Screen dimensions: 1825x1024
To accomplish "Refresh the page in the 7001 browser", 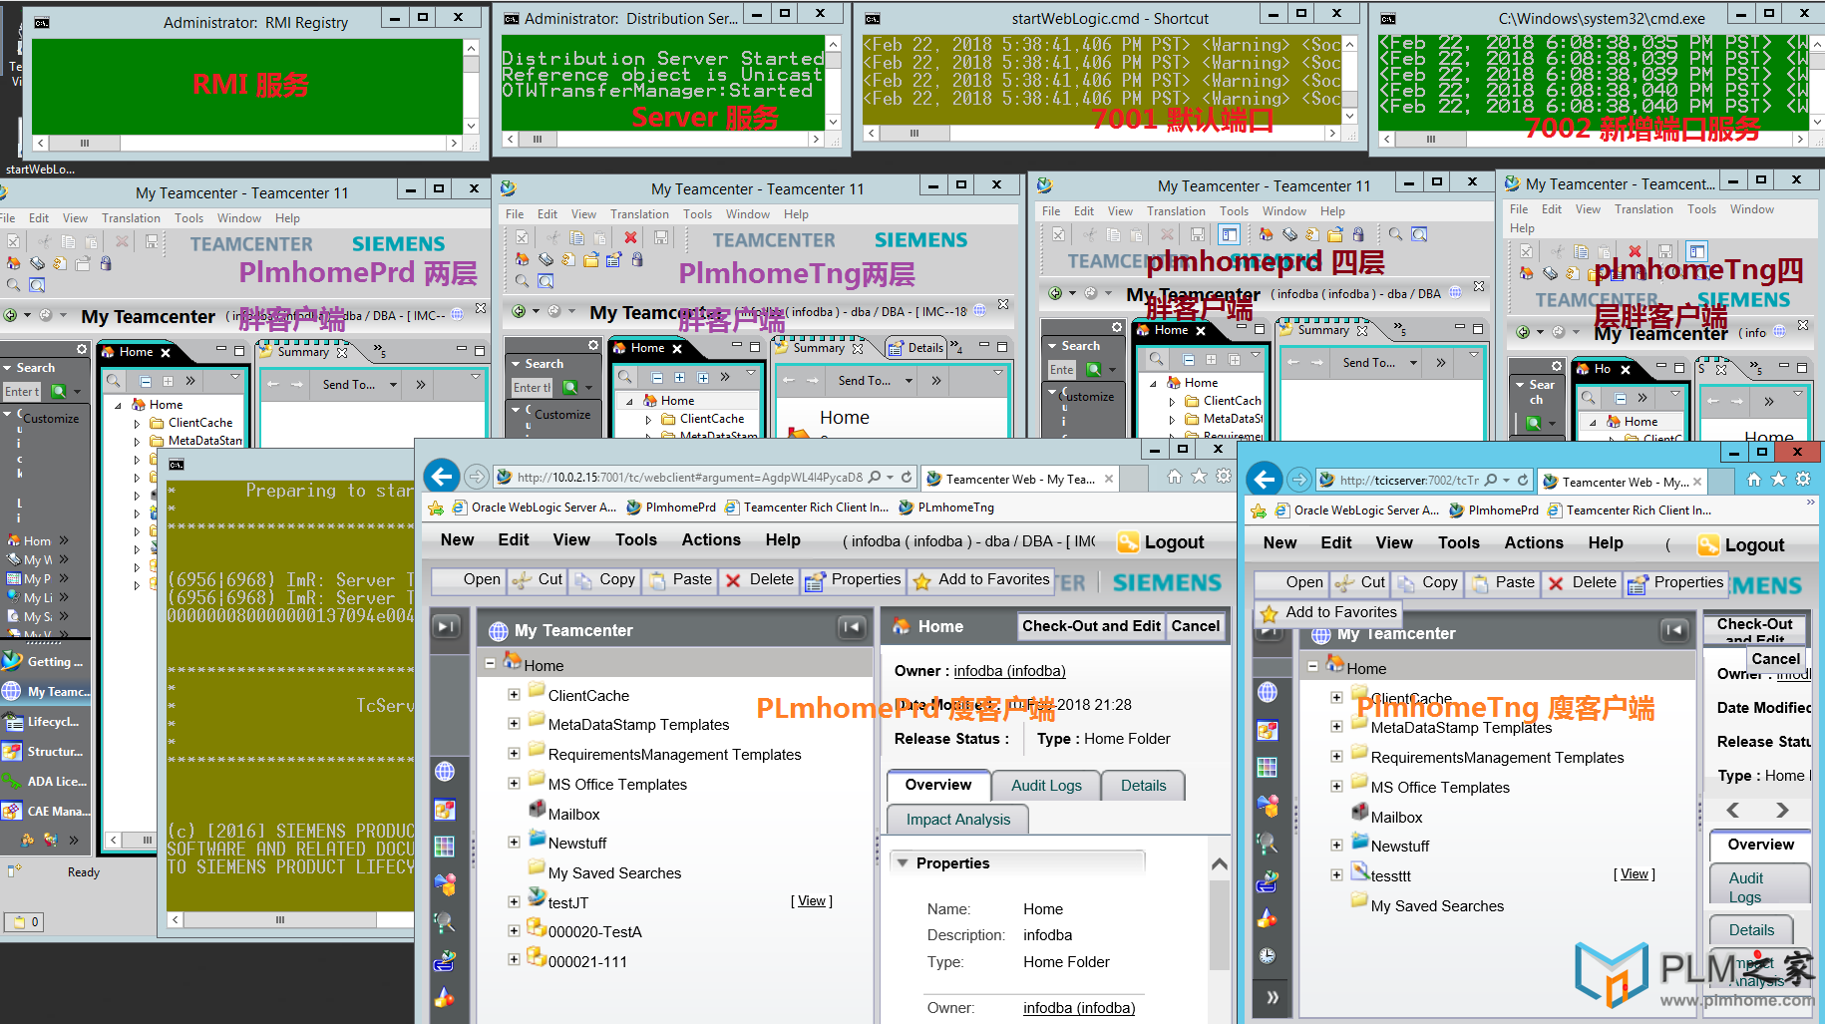I will coord(907,478).
